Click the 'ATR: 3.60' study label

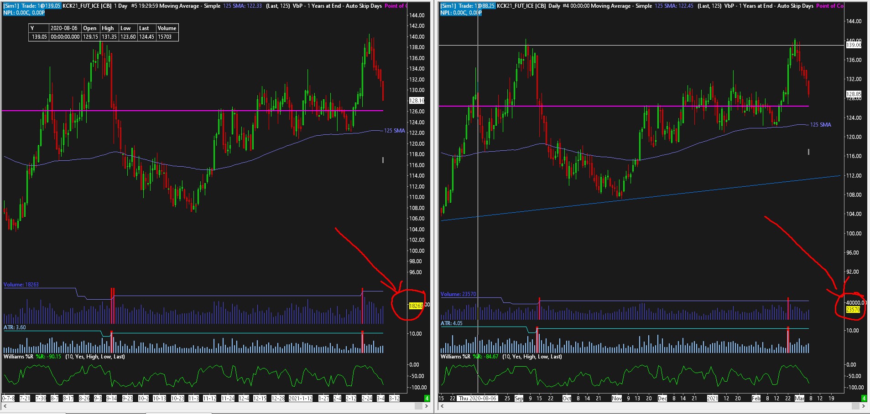pyautogui.click(x=15, y=327)
